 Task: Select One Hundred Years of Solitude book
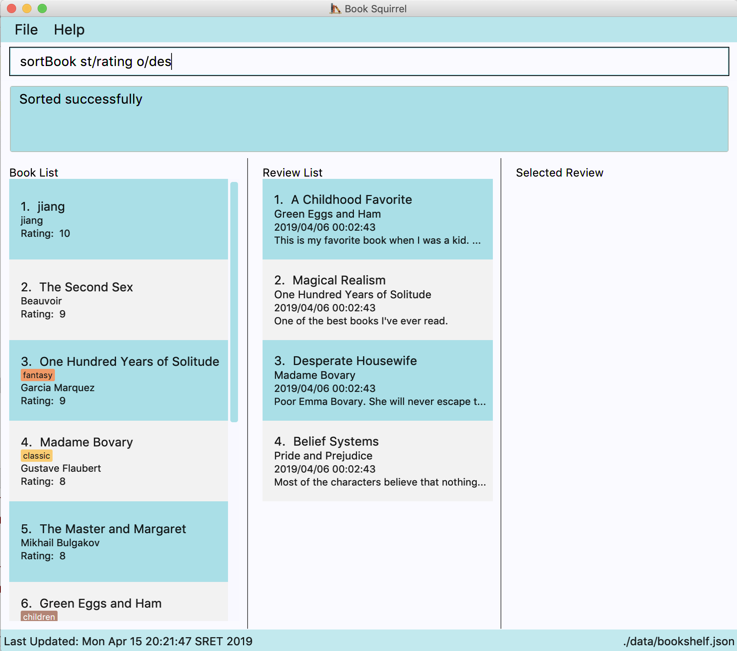click(x=119, y=380)
